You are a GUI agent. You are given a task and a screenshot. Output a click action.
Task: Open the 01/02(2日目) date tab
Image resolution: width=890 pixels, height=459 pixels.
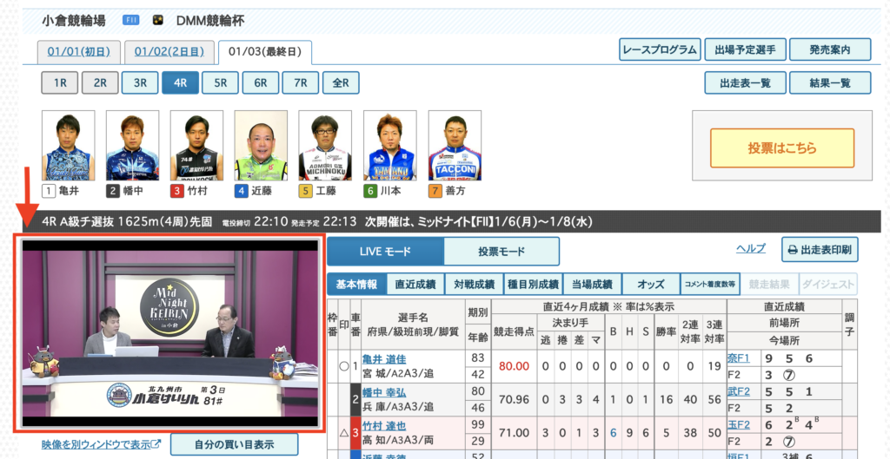point(169,52)
